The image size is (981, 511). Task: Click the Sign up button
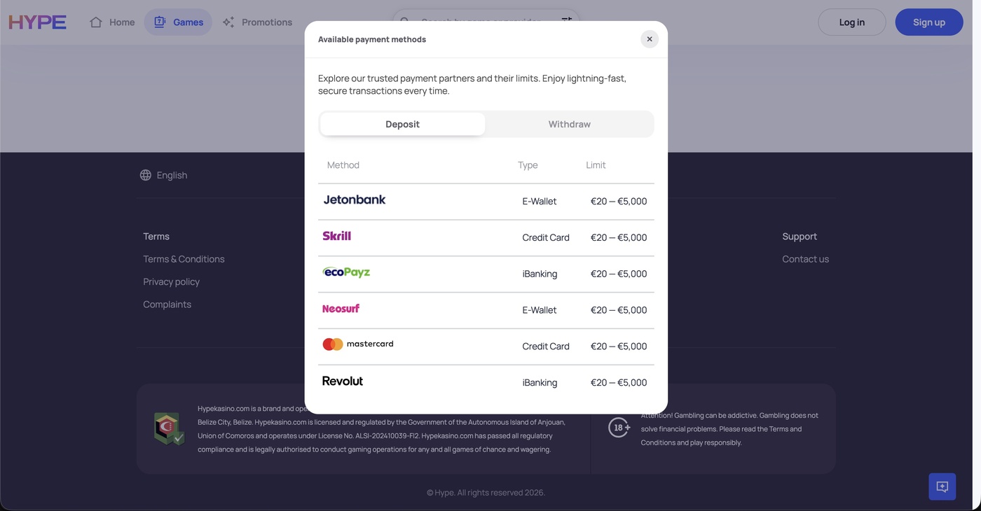[x=929, y=22]
